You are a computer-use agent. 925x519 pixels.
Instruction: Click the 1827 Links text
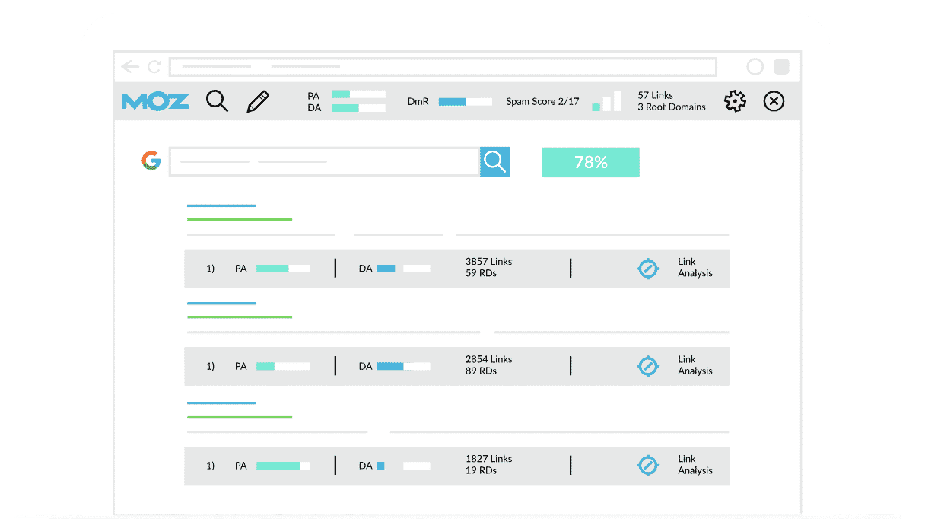[x=489, y=459]
